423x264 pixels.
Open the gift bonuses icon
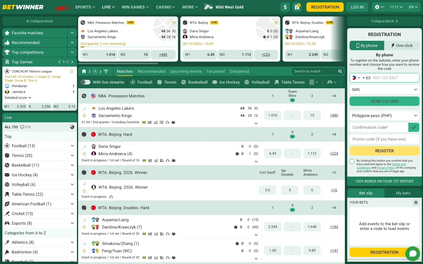point(297,7)
